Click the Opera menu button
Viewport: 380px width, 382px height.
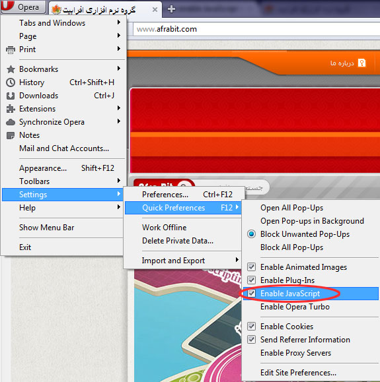click(x=23, y=7)
